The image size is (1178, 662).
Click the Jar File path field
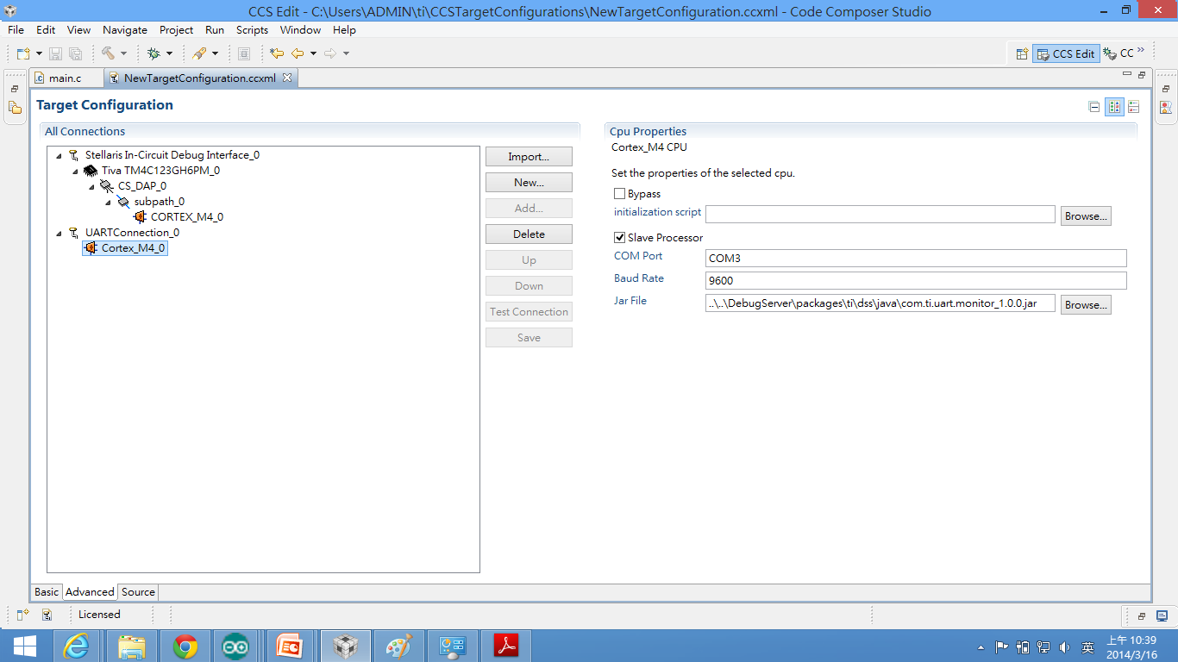click(880, 303)
